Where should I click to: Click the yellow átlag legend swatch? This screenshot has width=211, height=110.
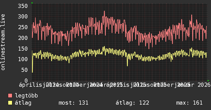click(x=10, y=103)
